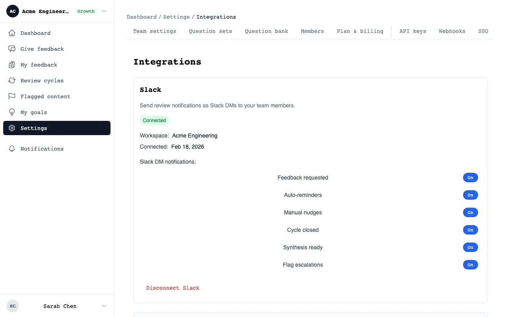Click the Slack card heading

(151, 90)
